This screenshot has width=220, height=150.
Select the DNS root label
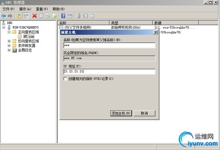tap(10, 23)
